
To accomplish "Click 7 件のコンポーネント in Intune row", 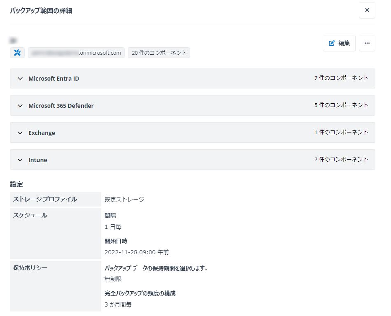I will (x=341, y=160).
